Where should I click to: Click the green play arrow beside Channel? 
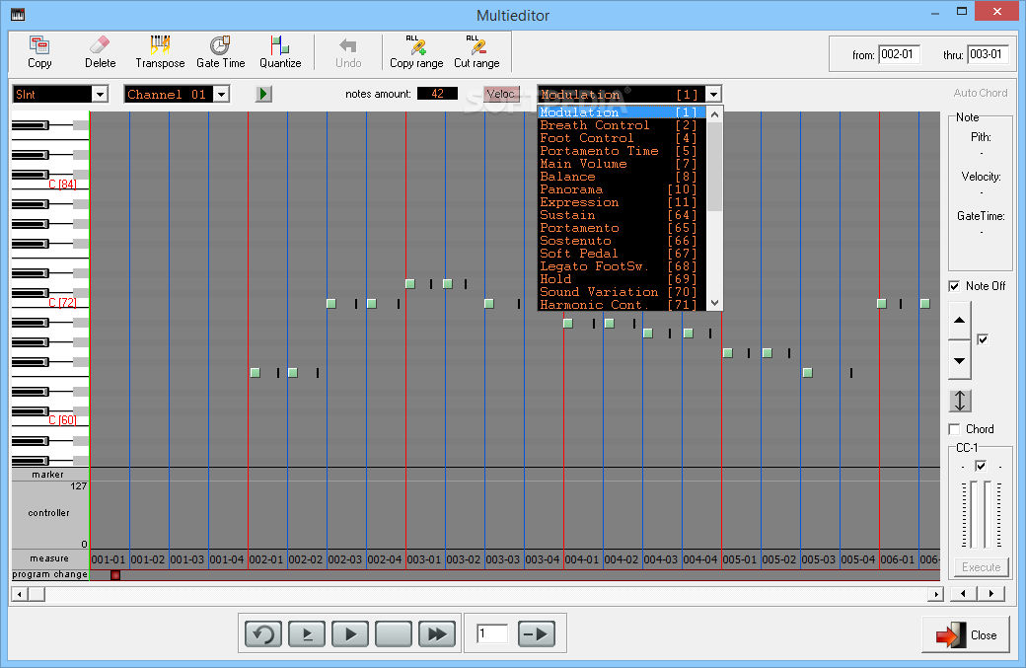(x=263, y=94)
